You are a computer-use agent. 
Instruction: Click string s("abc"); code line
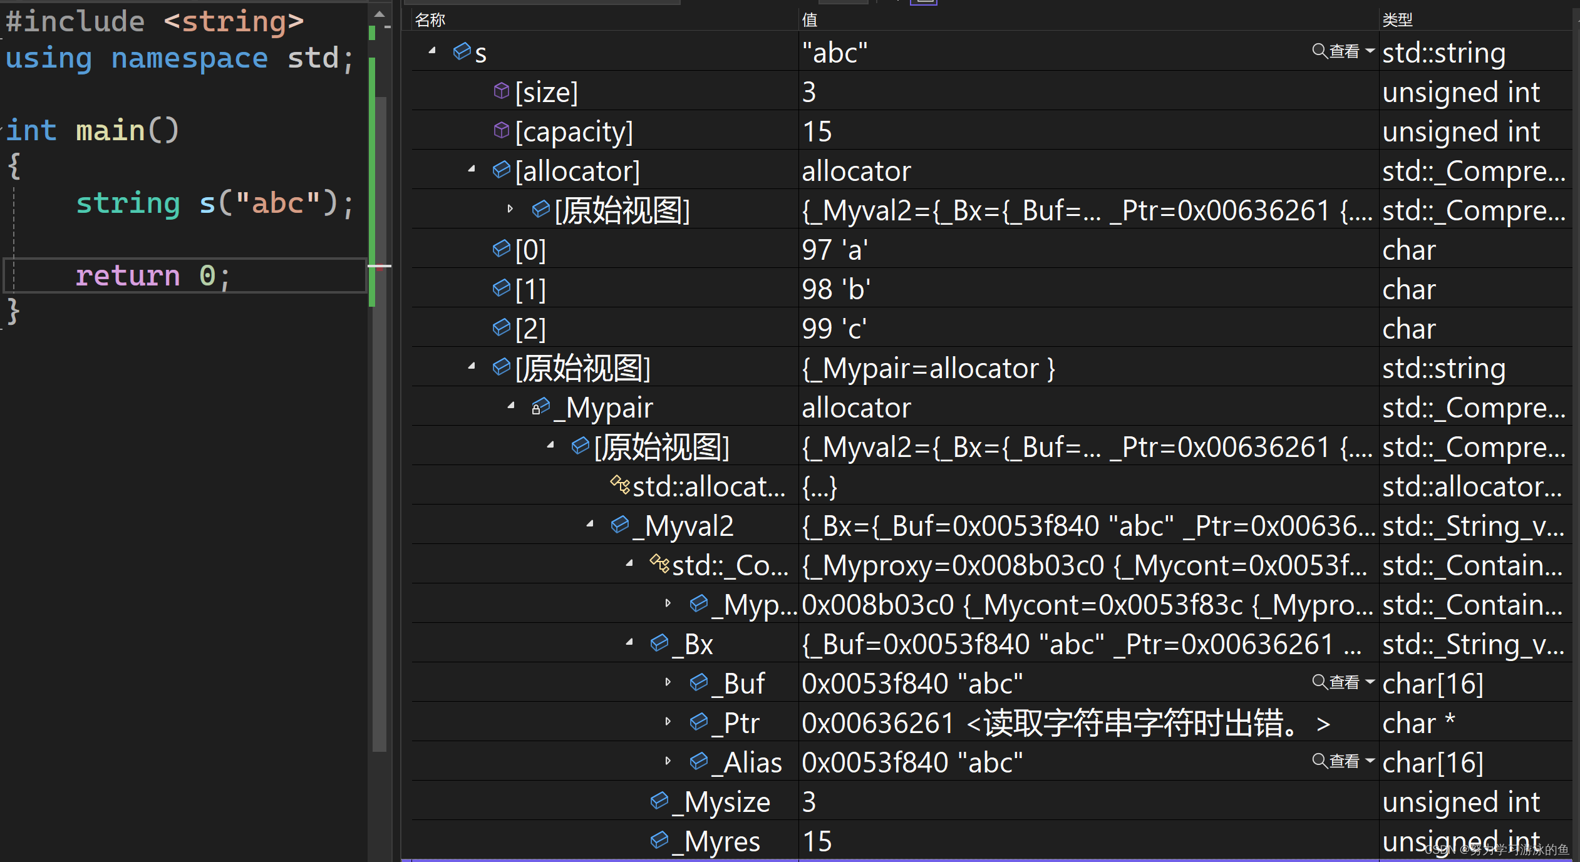pyautogui.click(x=215, y=203)
